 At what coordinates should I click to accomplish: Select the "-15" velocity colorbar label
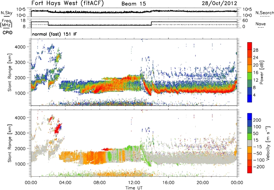[257, 147]
